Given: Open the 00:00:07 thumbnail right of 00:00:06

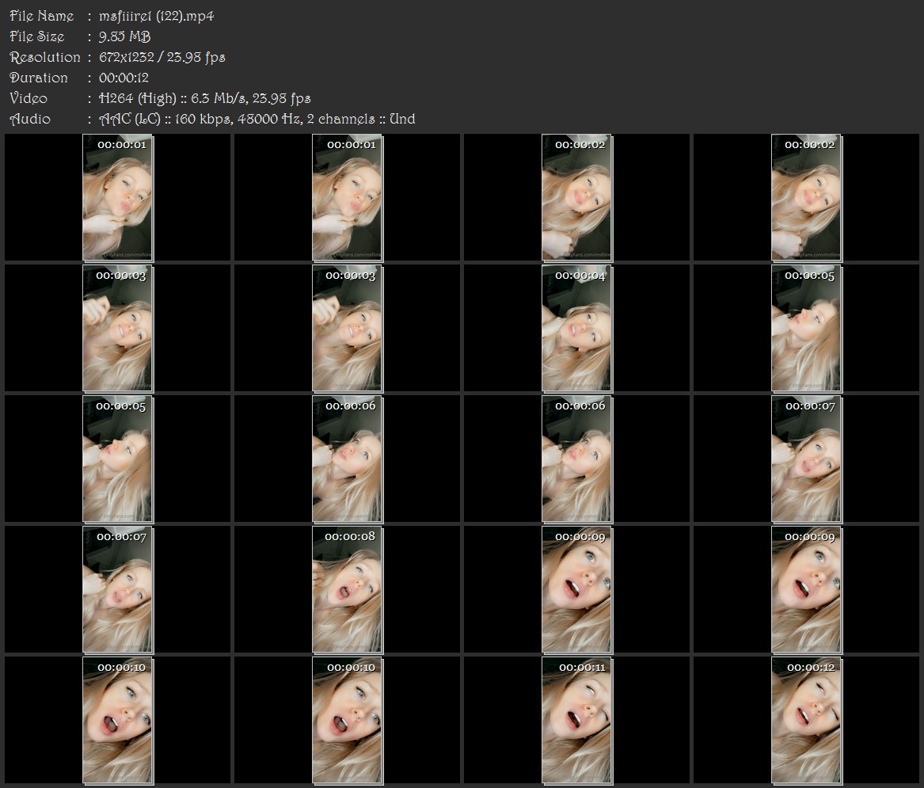Looking at the screenshot, I should [x=807, y=459].
